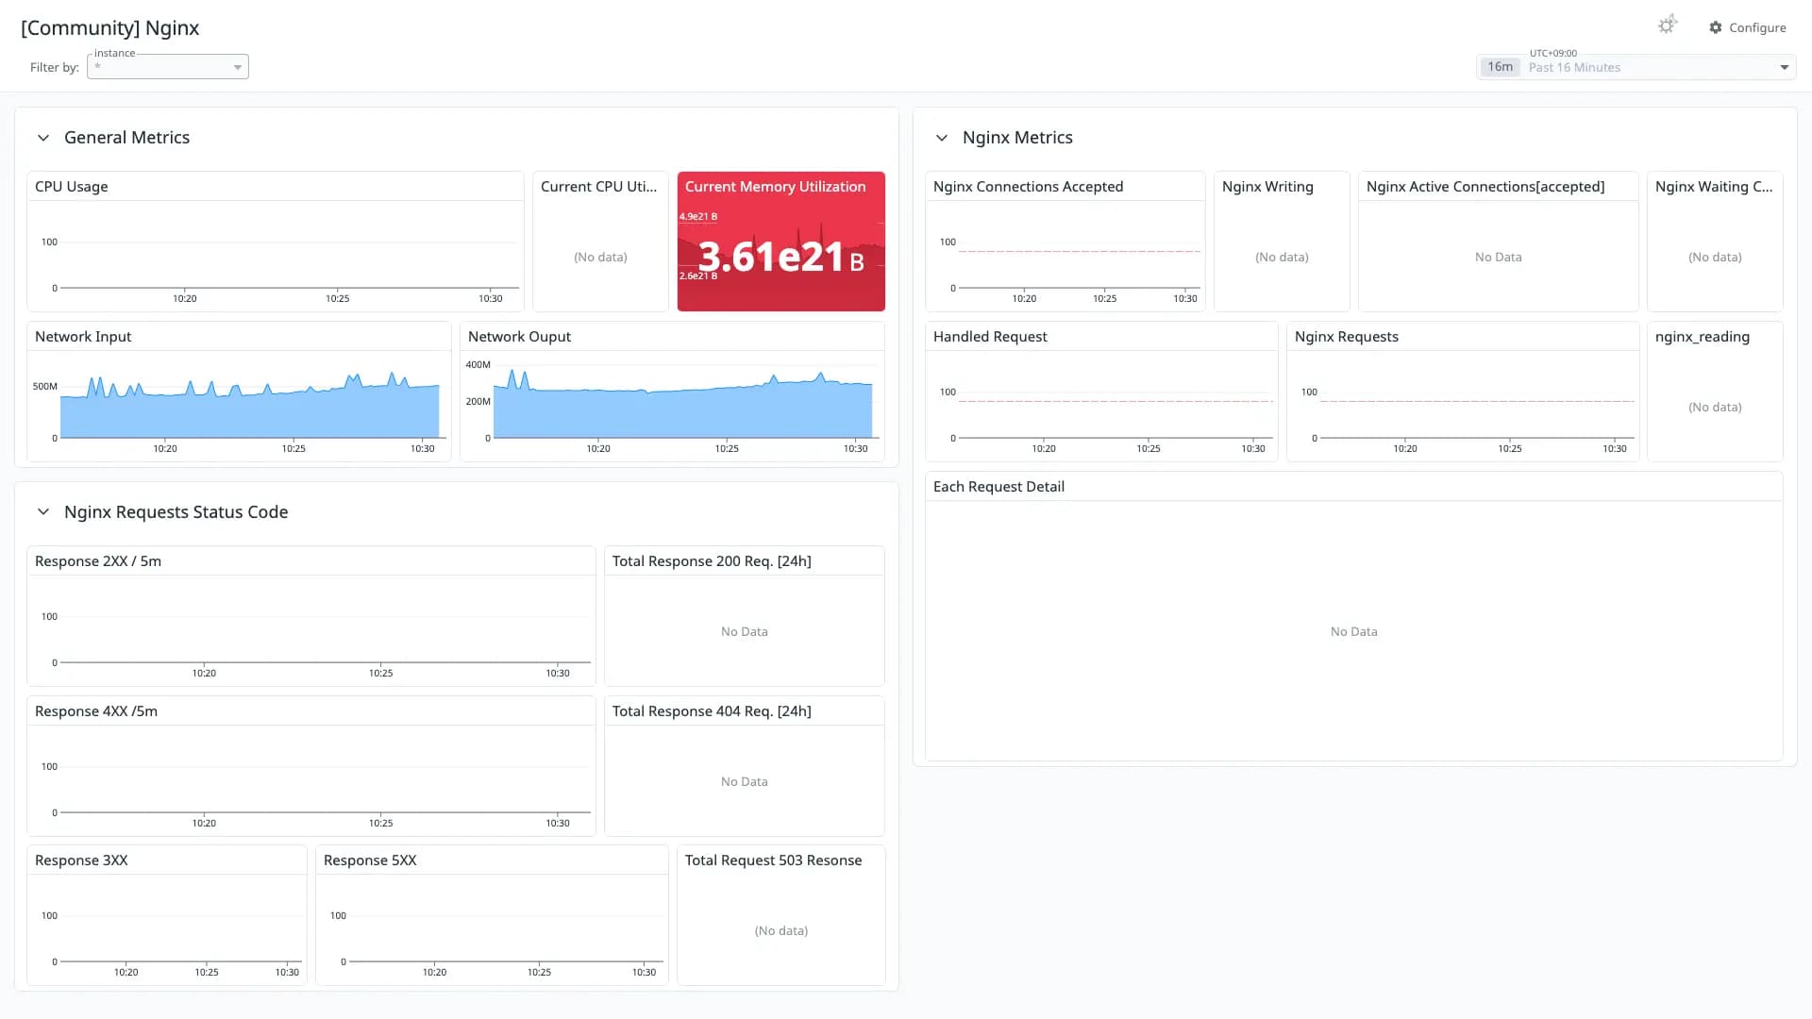
Task: Select the Total Response 404 Req. [24h] title
Action: [x=712, y=711]
